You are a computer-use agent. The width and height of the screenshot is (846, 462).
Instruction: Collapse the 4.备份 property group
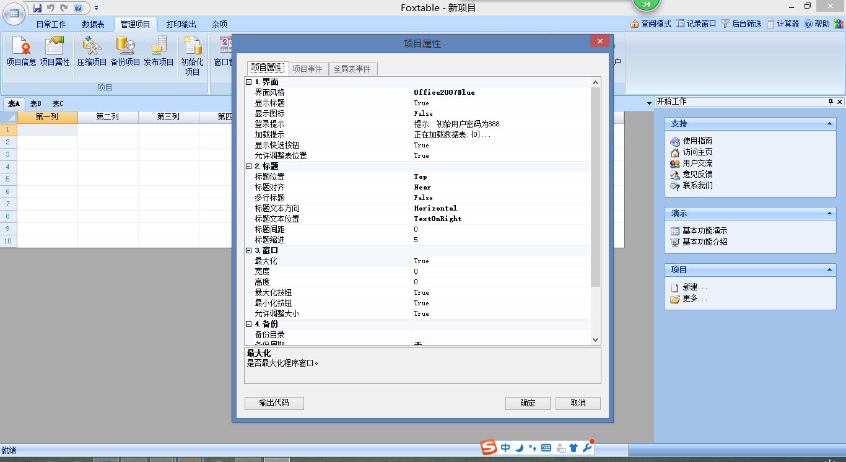[x=249, y=324]
